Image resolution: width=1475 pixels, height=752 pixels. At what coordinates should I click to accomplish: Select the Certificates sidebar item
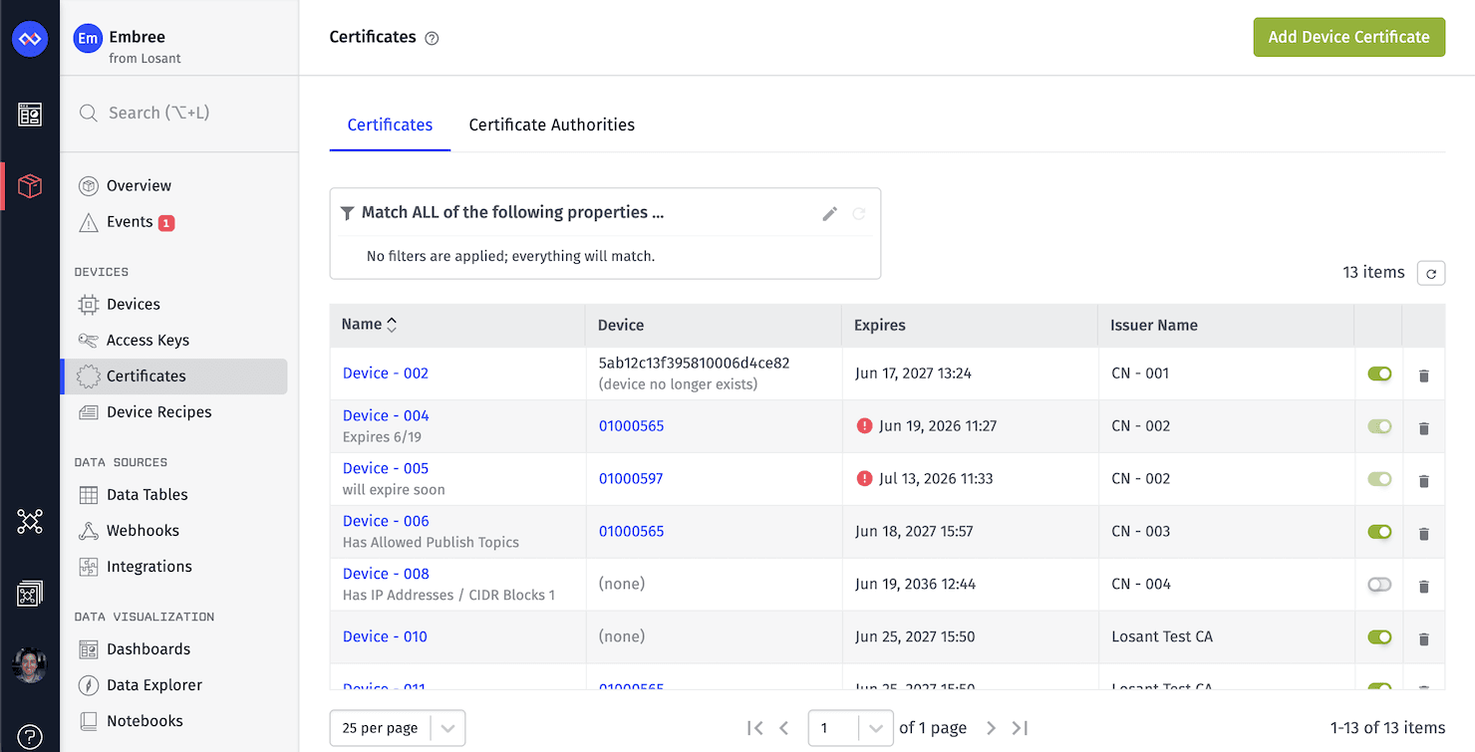175,376
